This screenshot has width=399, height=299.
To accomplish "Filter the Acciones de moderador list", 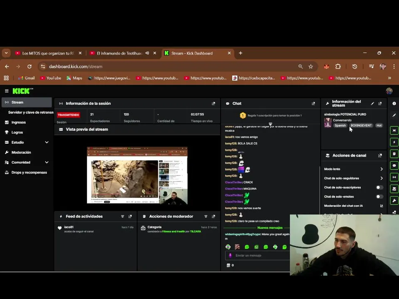I will point(206,216).
